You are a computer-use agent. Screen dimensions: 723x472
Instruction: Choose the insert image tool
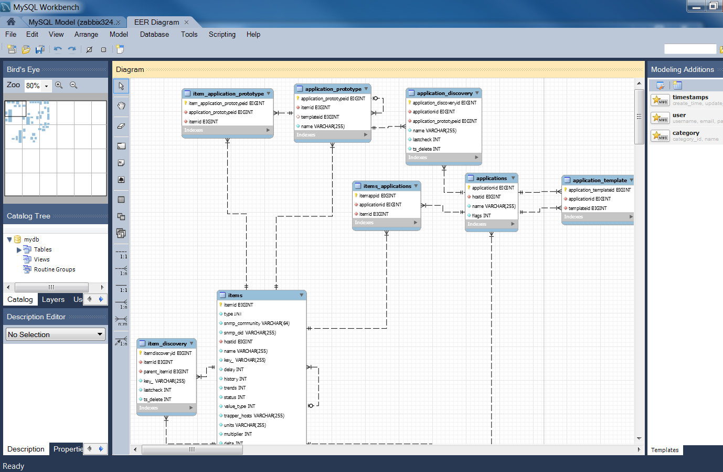coord(121,180)
